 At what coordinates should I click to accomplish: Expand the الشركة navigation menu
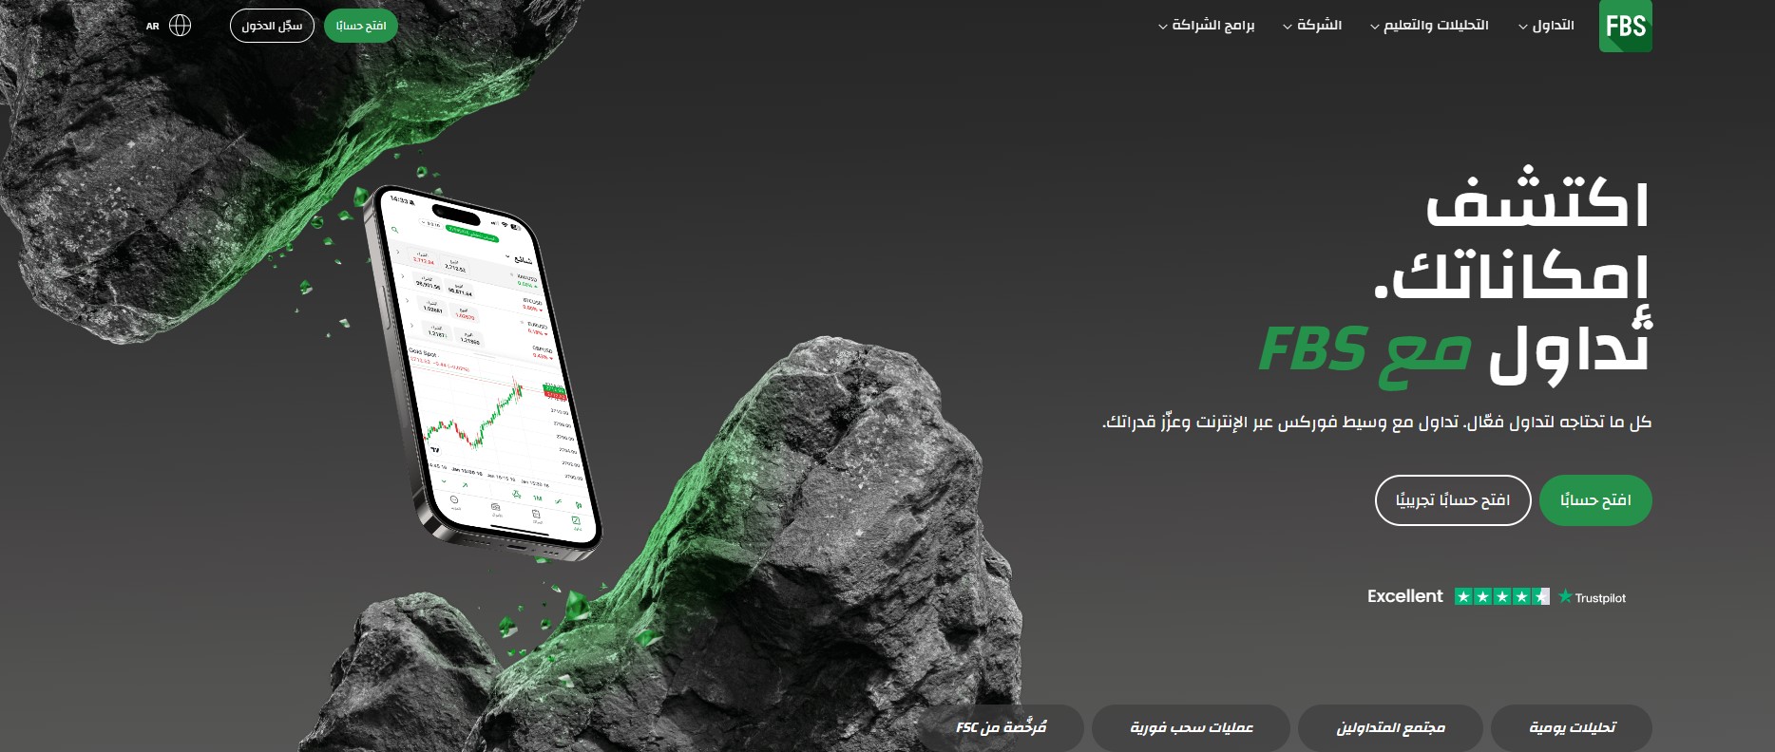(x=1312, y=26)
